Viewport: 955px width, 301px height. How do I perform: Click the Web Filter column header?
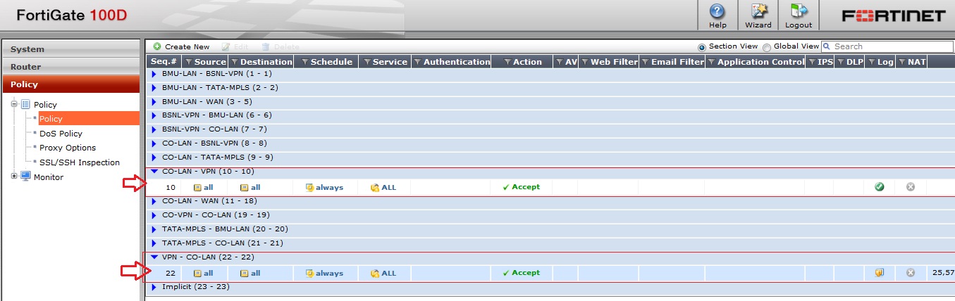coord(609,62)
